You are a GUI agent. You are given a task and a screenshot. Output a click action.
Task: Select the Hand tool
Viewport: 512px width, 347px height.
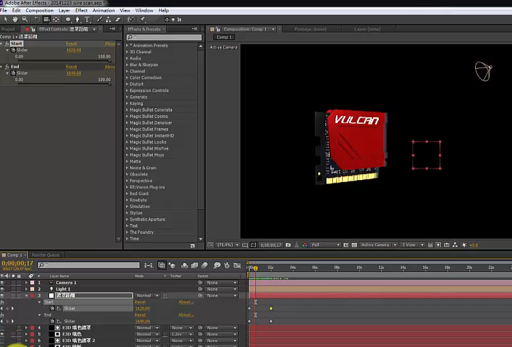15,19
